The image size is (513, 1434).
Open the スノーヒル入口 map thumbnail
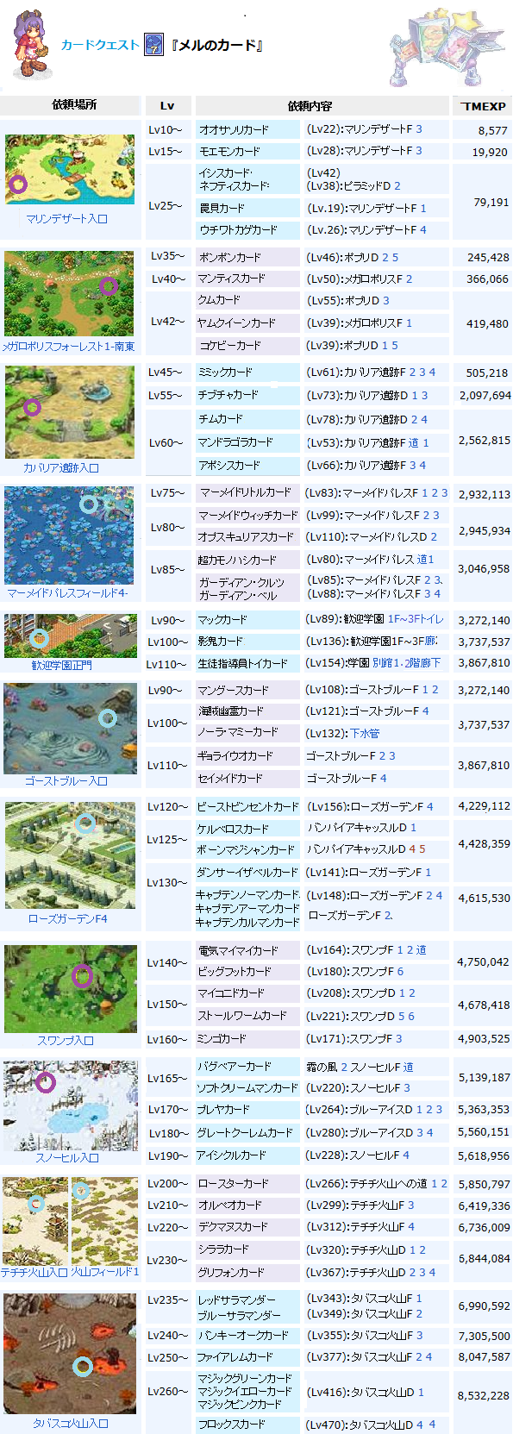70,1105
